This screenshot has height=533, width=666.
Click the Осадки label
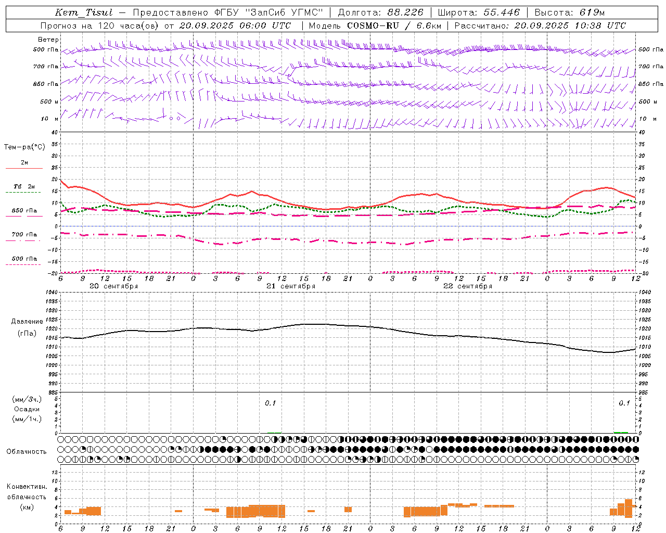pos(27,409)
